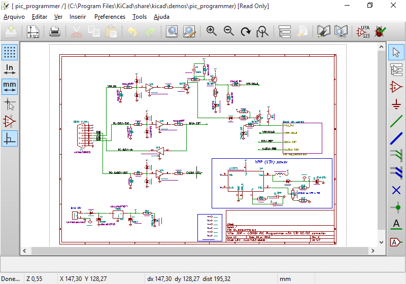Click the vertical scrollbar up arrow
The height and width of the screenshot is (284, 406).
[381, 47]
